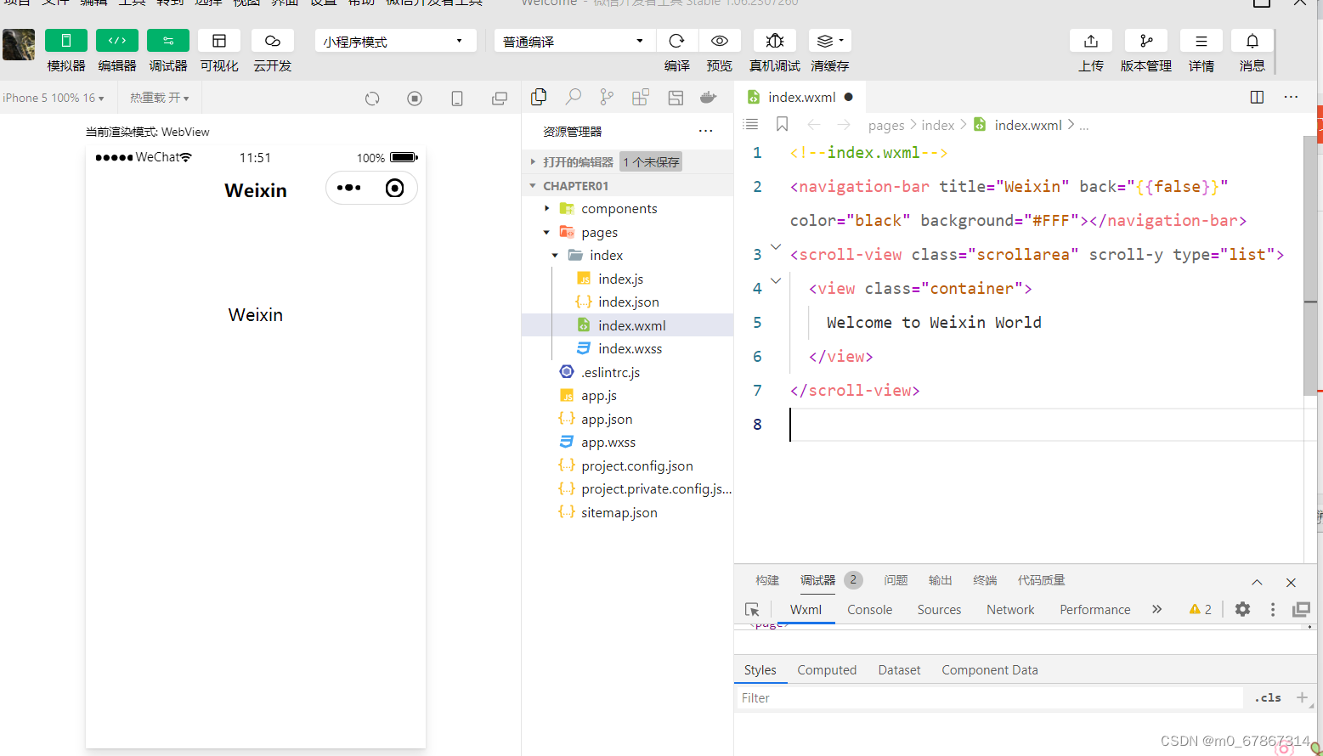
Task: Open the clear cache (清缓存) dropdown
Action: click(x=830, y=41)
